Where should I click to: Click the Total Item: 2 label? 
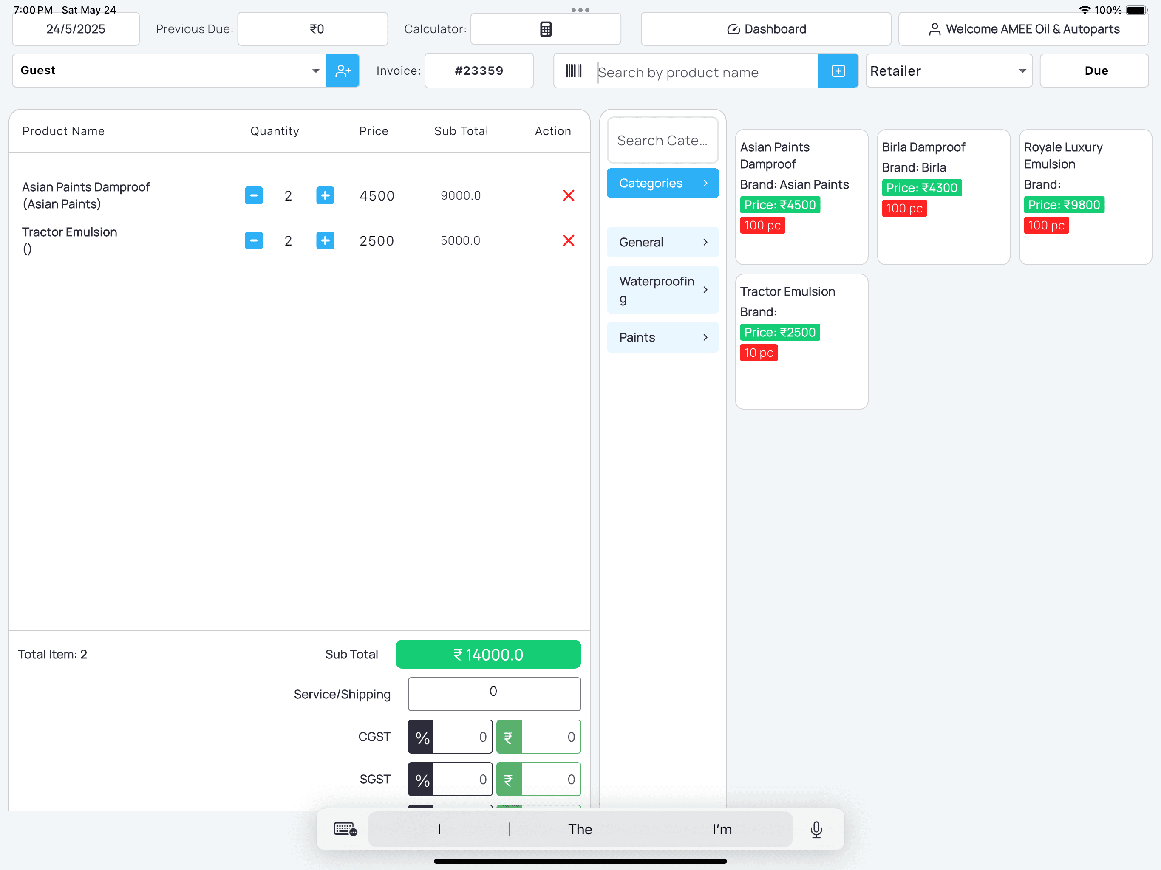(53, 654)
